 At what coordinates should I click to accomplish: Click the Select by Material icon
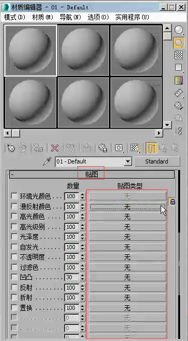pos(179,118)
